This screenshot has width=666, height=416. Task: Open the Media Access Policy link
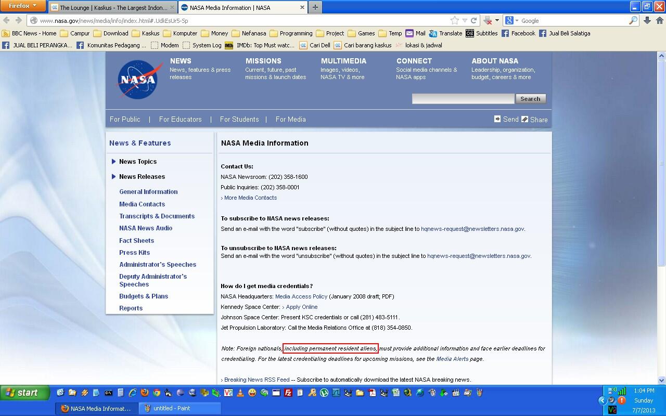point(301,296)
